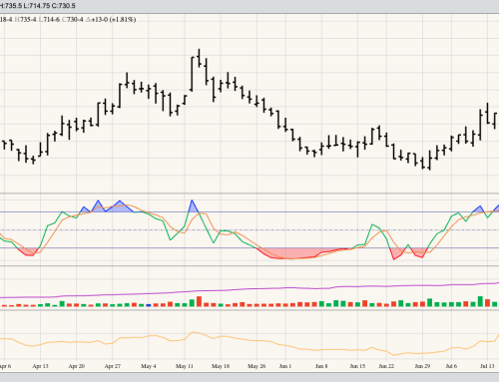Click the 'Jun 29' date axis label

(x=422, y=366)
